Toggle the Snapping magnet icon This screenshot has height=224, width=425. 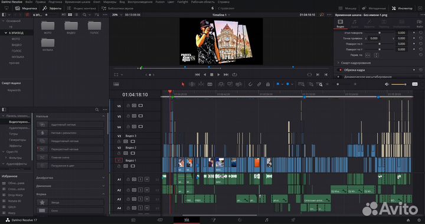250,84
